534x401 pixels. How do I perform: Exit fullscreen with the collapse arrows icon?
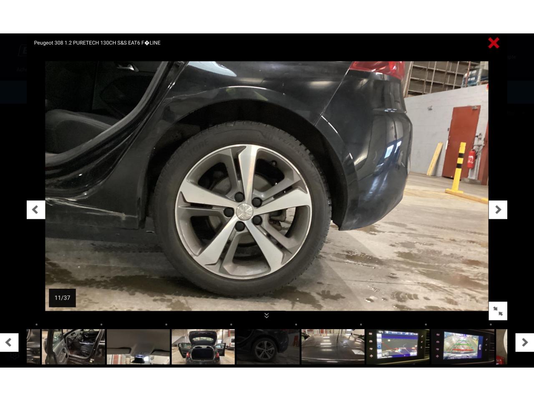pyautogui.click(x=498, y=311)
